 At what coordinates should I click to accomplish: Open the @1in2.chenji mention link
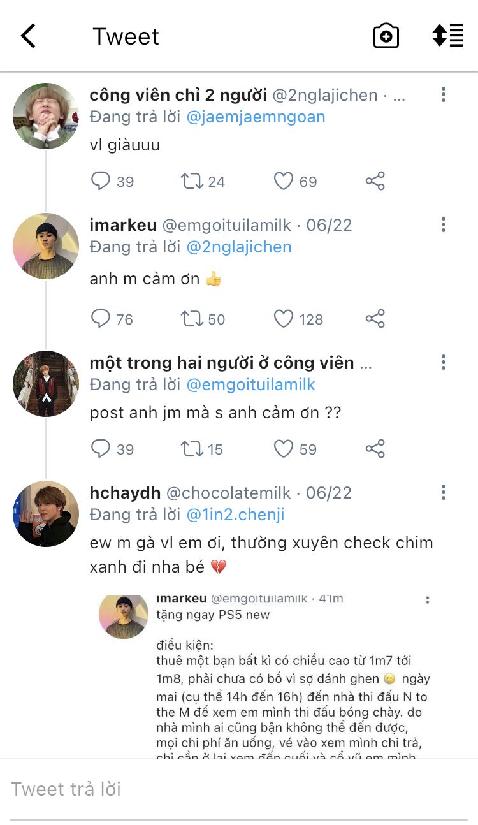pos(235,515)
